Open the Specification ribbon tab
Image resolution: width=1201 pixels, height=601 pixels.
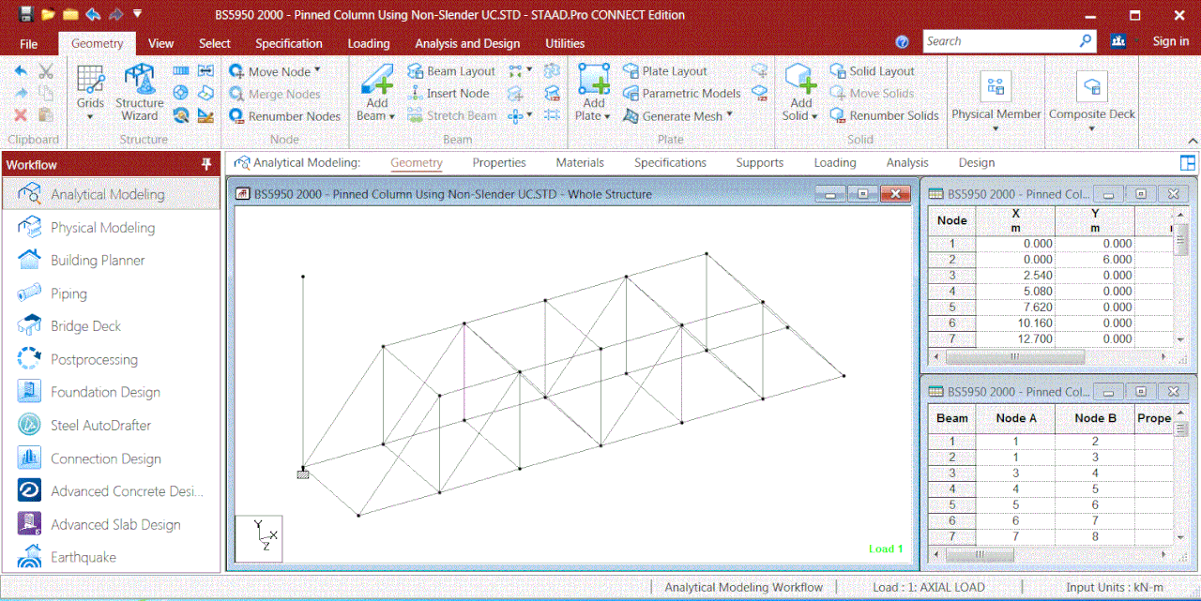pos(289,43)
